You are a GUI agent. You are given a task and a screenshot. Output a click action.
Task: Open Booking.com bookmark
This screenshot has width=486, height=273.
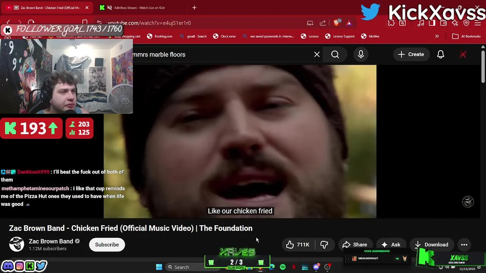click(159, 36)
